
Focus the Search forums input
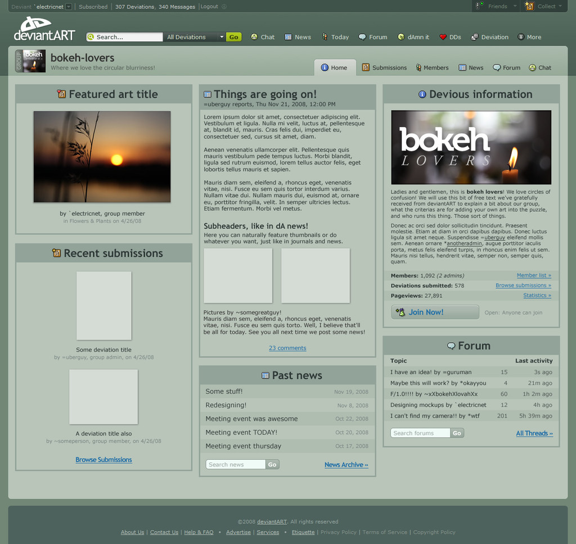[x=421, y=433]
